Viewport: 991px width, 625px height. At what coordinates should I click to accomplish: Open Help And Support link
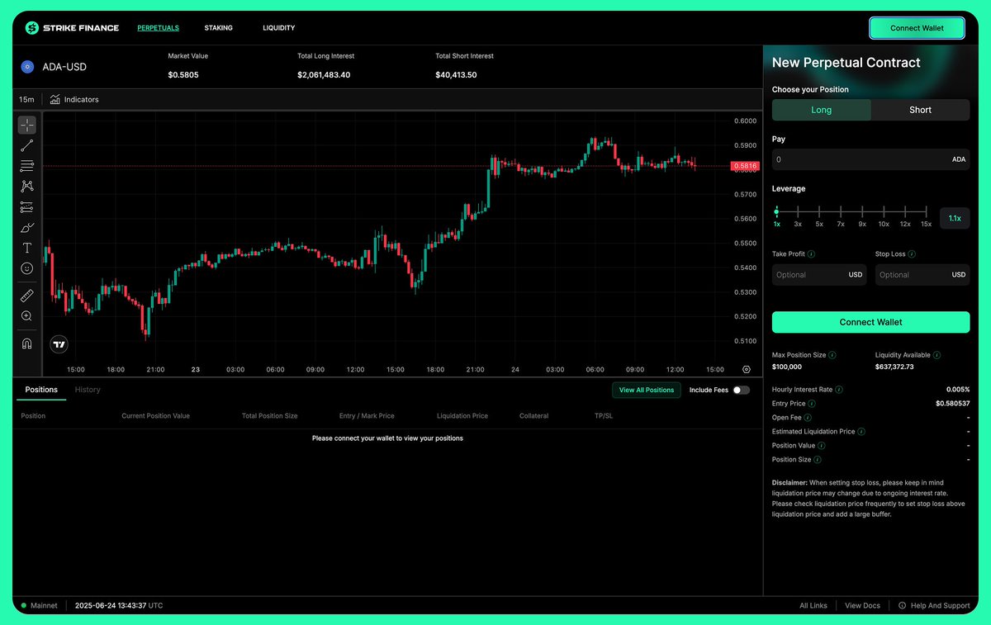point(934,605)
